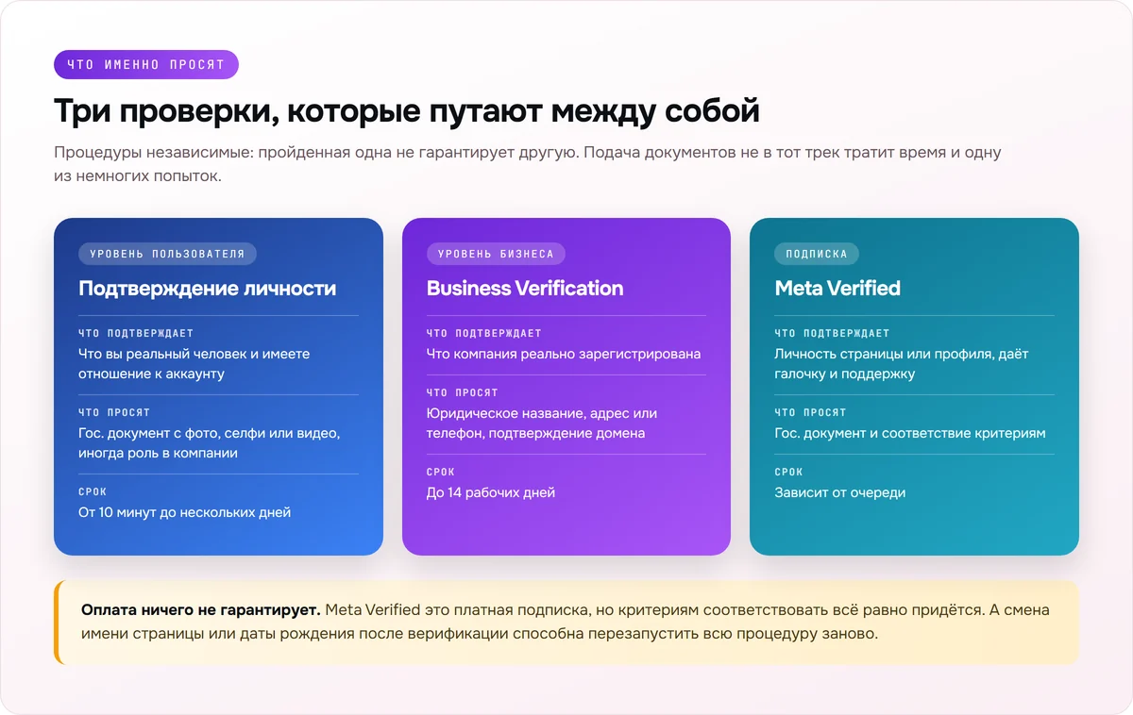Click the value 'От 10 минут до нескольких дней'
This screenshot has height=715, width=1133.
coord(184,512)
